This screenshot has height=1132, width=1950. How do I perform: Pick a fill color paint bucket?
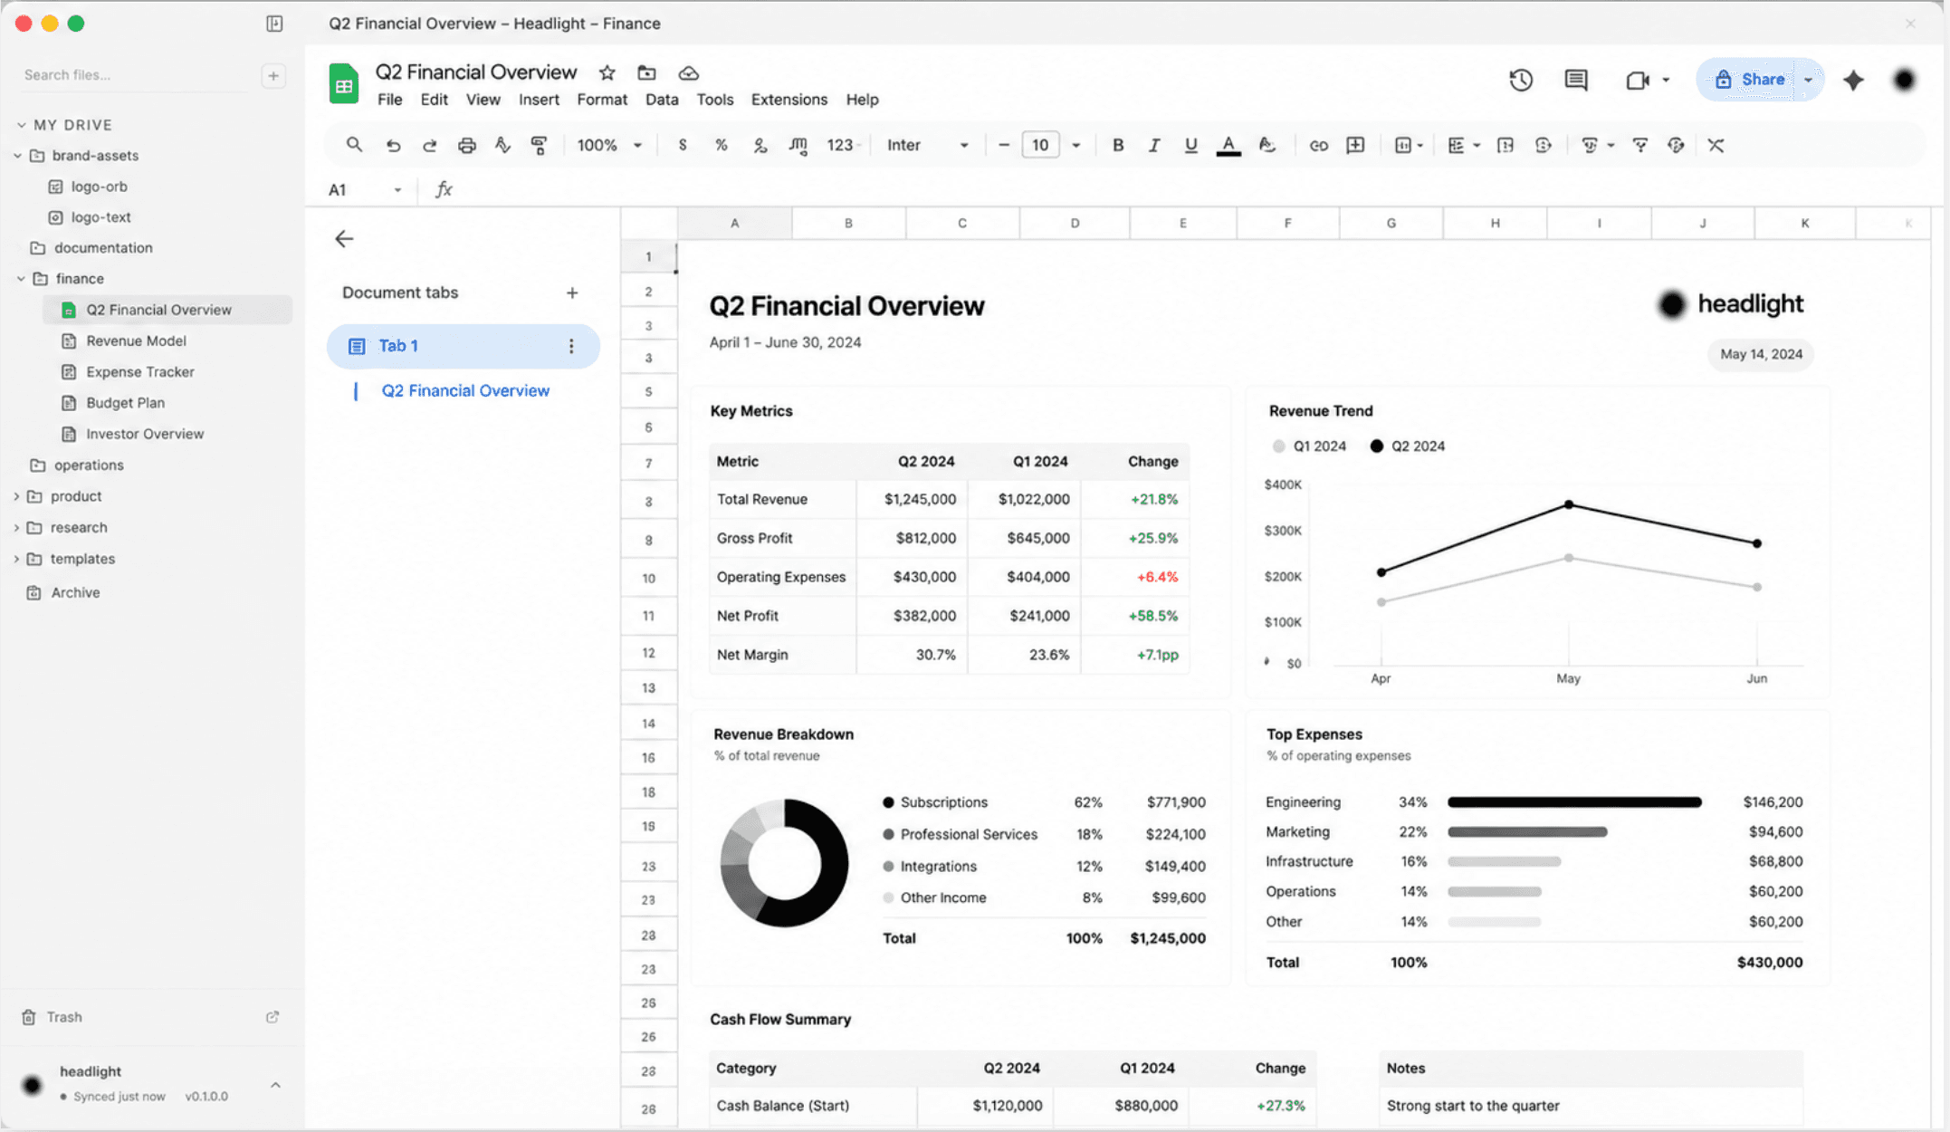[1267, 145]
